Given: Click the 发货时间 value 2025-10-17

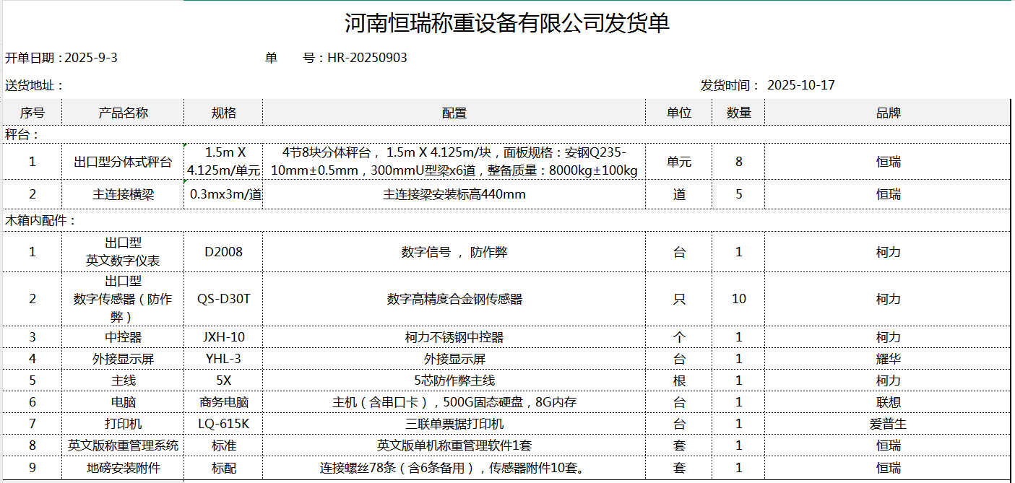Looking at the screenshot, I should pos(800,85).
